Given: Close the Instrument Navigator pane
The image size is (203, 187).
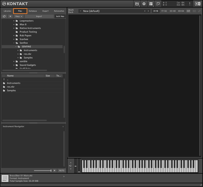Looking at the screenshot, I should point(63,126).
